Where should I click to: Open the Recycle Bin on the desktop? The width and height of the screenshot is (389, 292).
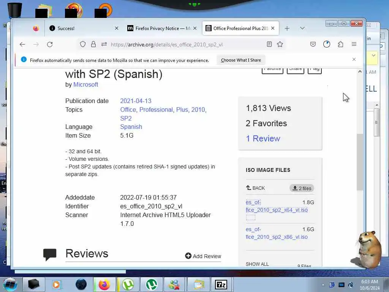[15, 10]
